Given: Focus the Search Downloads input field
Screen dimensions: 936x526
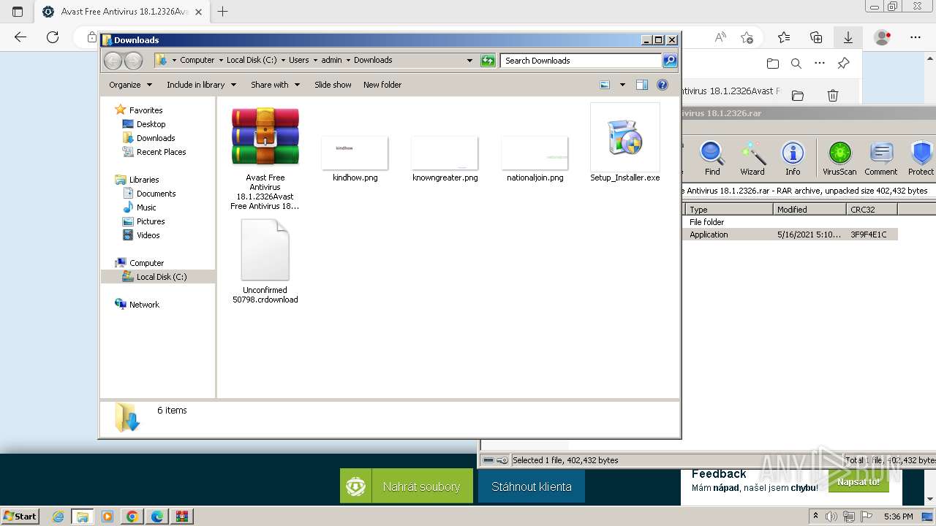Looking at the screenshot, I should 581,61.
